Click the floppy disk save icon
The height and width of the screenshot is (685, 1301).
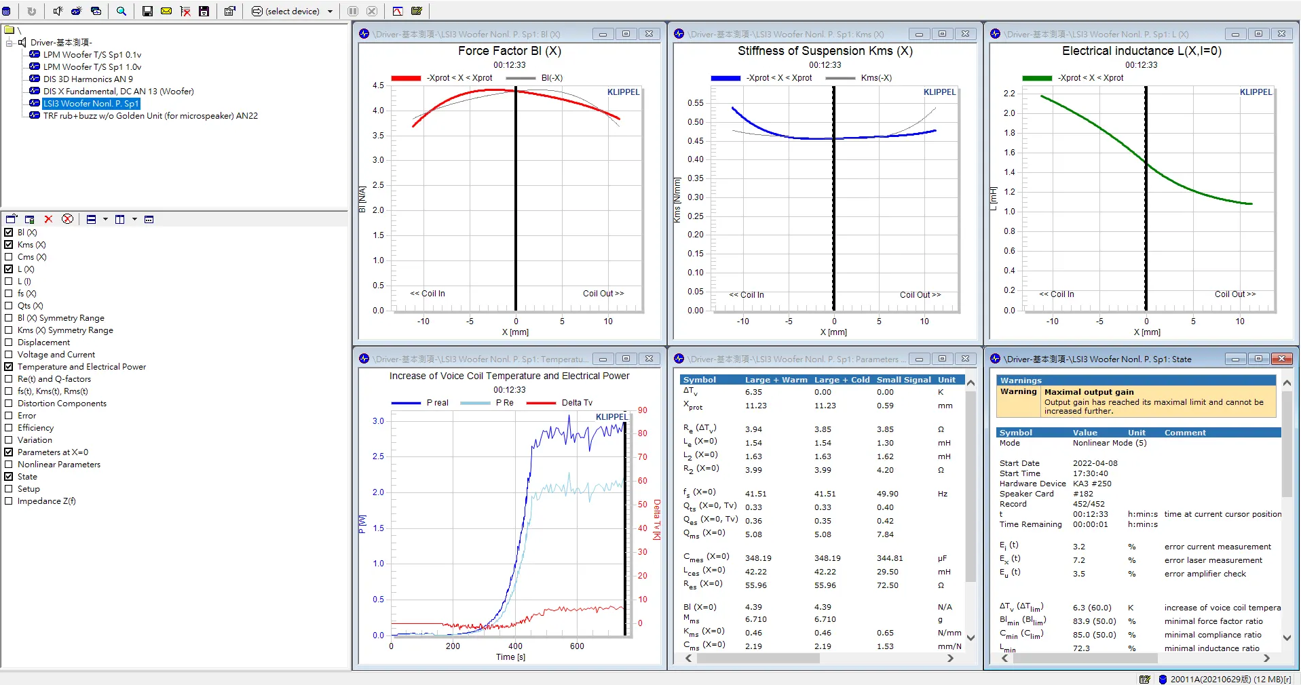point(147,11)
